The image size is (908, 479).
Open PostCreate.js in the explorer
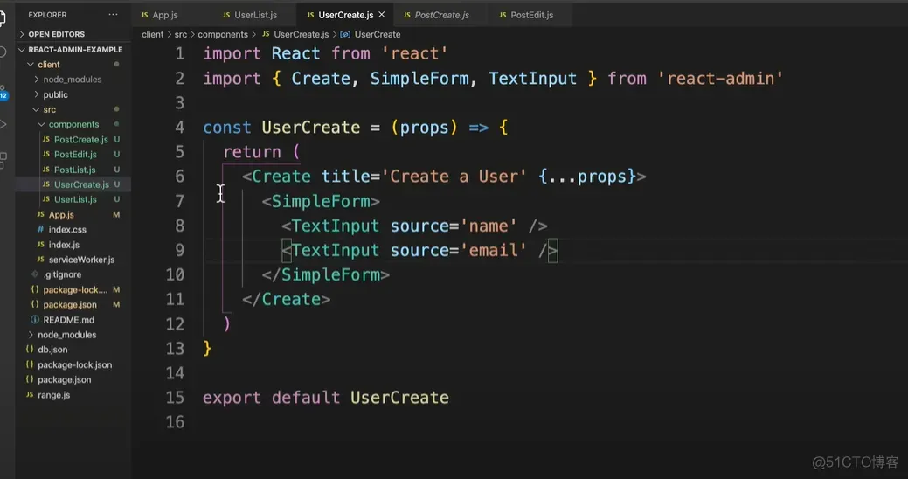(x=80, y=140)
